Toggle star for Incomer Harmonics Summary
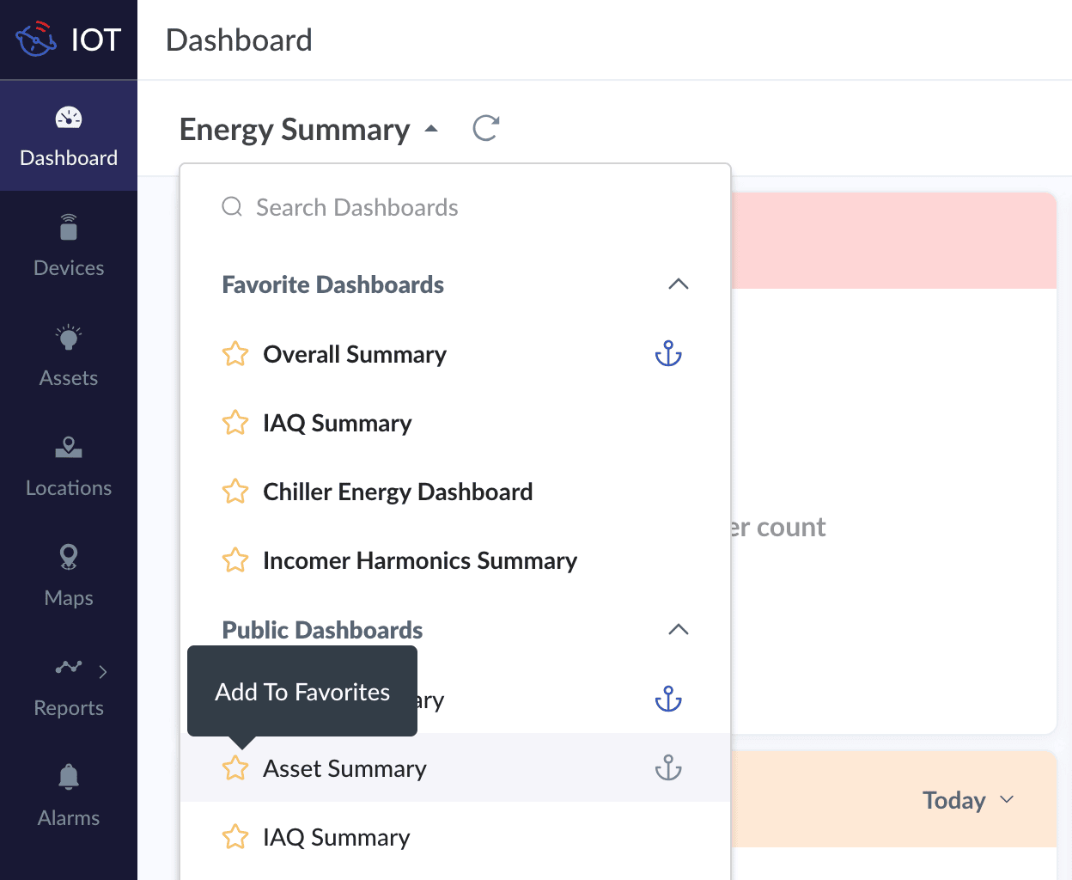The width and height of the screenshot is (1072, 880). coord(235,560)
